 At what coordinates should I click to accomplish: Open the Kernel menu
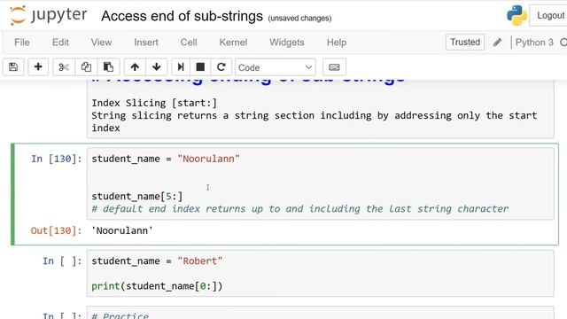pos(233,43)
